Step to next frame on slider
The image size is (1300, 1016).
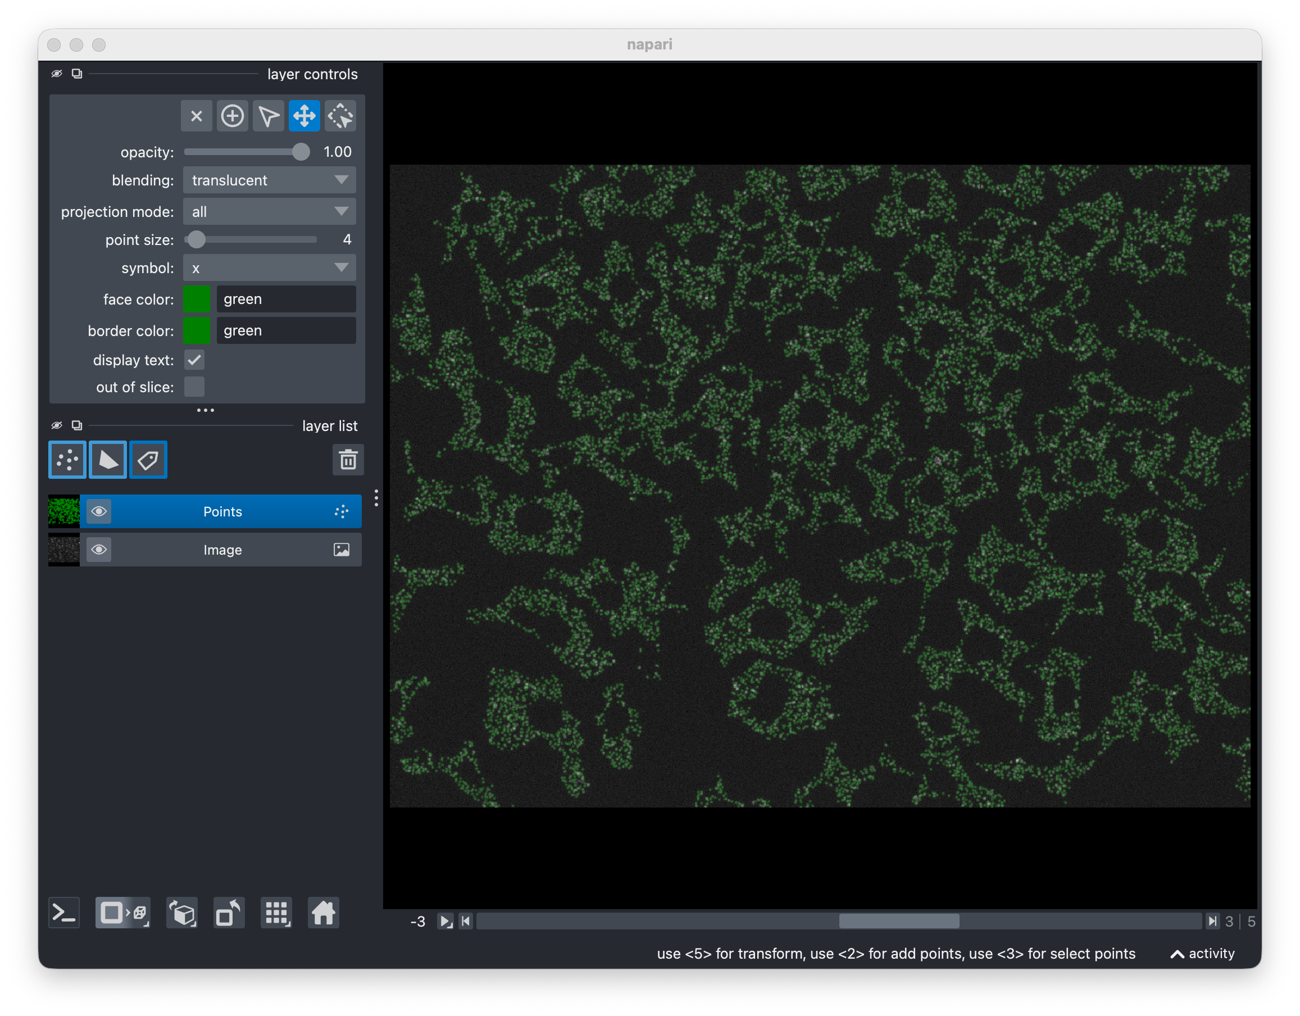coord(1212,921)
